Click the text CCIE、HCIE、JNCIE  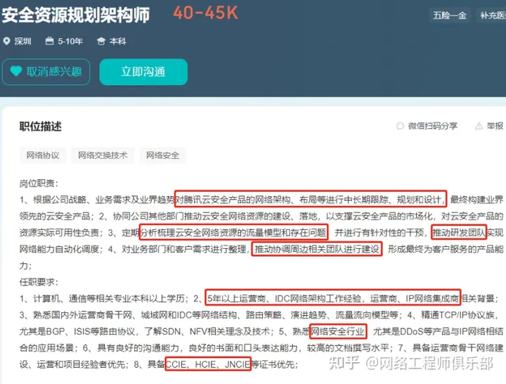(x=208, y=364)
